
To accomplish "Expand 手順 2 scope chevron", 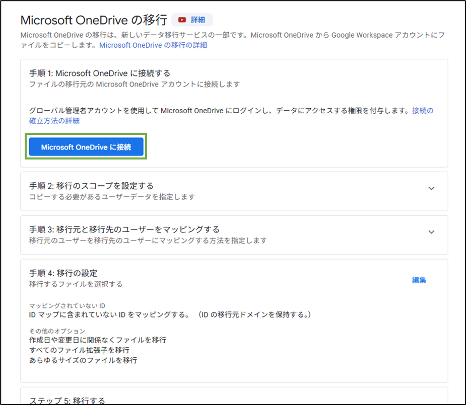I will tap(431, 188).
